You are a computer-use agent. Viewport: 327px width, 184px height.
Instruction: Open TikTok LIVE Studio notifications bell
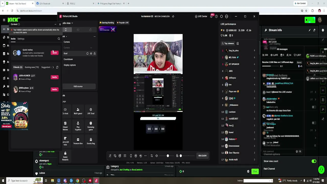coord(212,16)
